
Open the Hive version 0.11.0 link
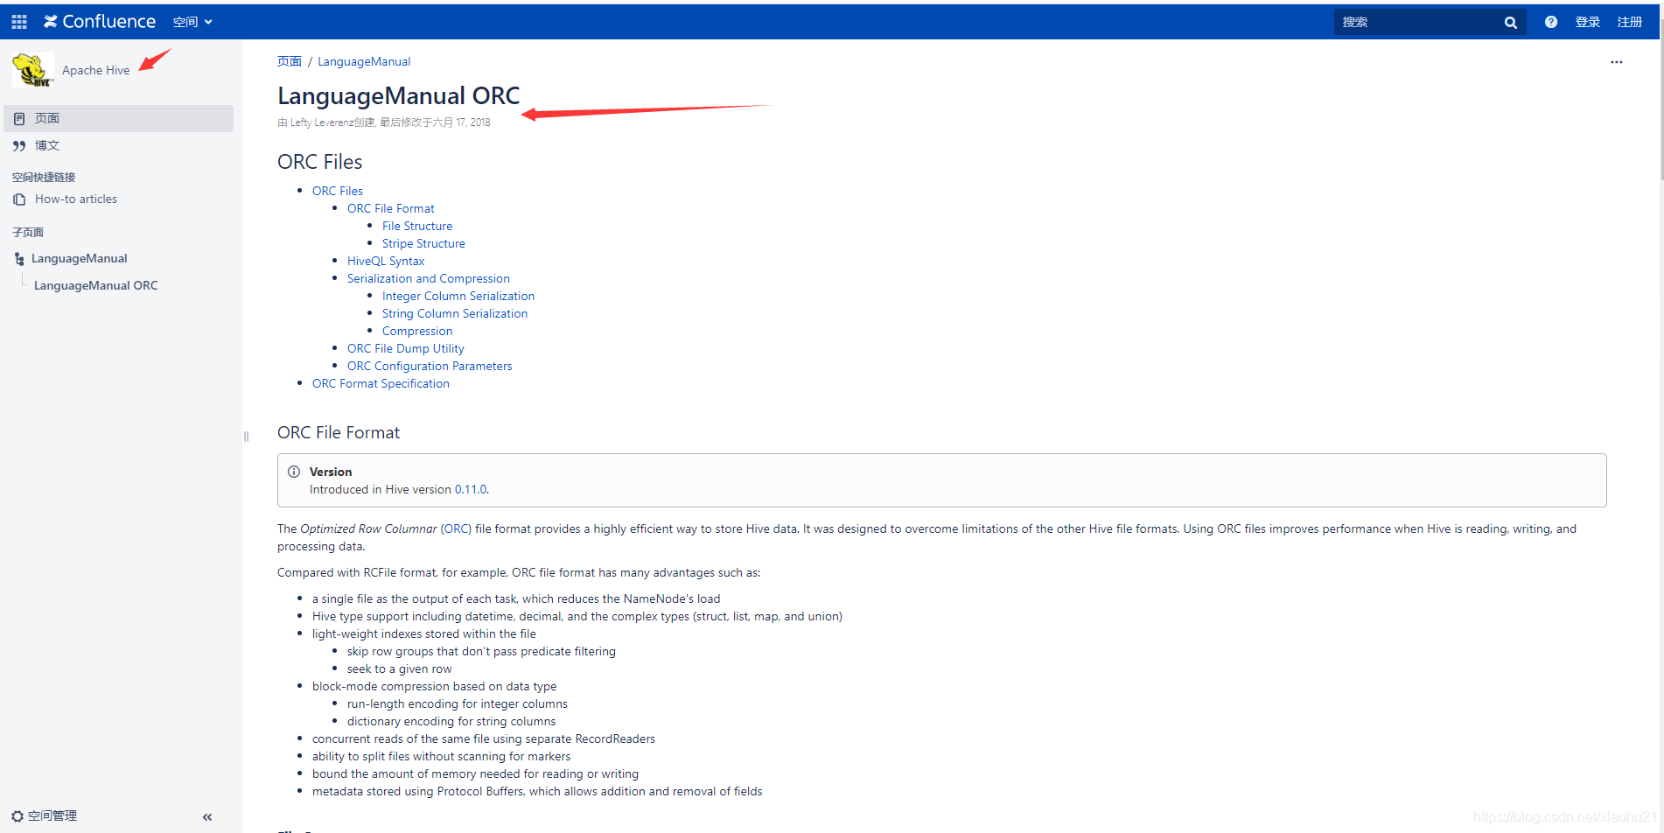point(471,489)
